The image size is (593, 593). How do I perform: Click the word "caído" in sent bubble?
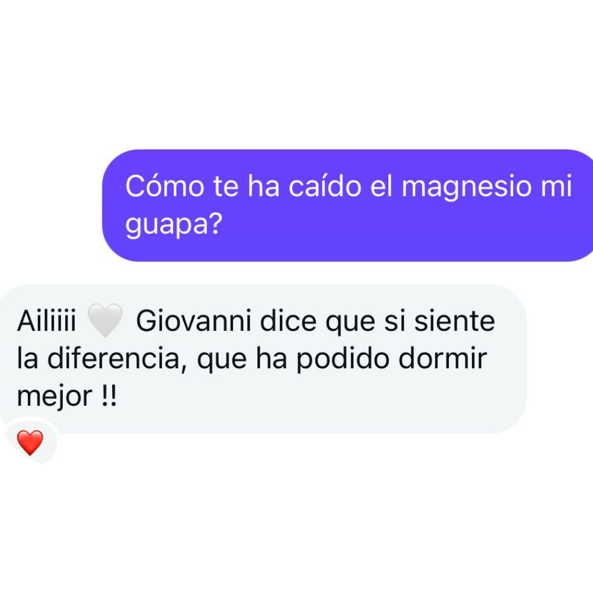click(325, 186)
